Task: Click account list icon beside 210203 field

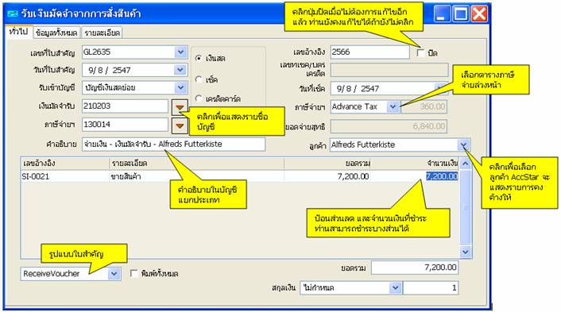Action: coord(180,107)
